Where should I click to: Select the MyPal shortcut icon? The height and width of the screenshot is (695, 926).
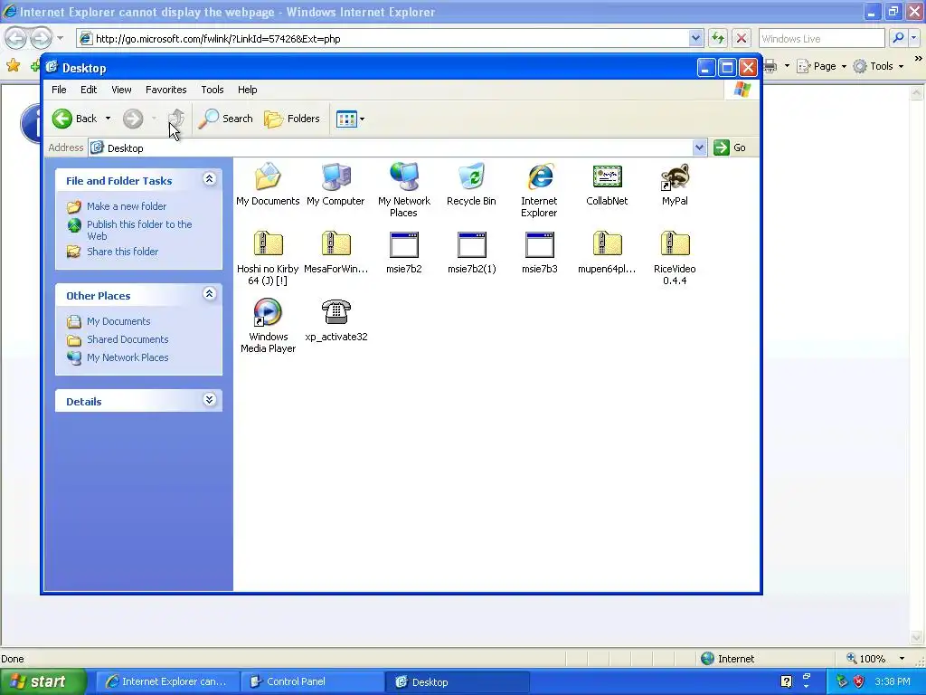(x=675, y=185)
